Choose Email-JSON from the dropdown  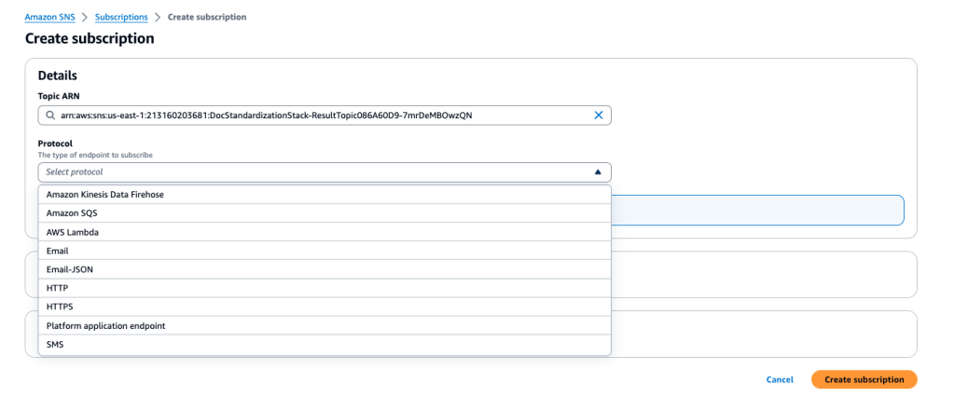coord(70,269)
